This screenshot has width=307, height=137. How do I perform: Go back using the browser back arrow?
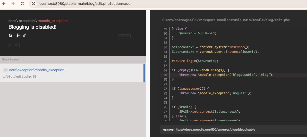pyautogui.click(x=4, y=4)
